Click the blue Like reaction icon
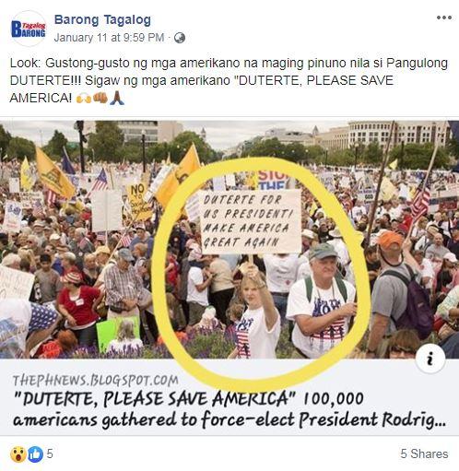Viewport: 459px width, 471px height. (36, 454)
